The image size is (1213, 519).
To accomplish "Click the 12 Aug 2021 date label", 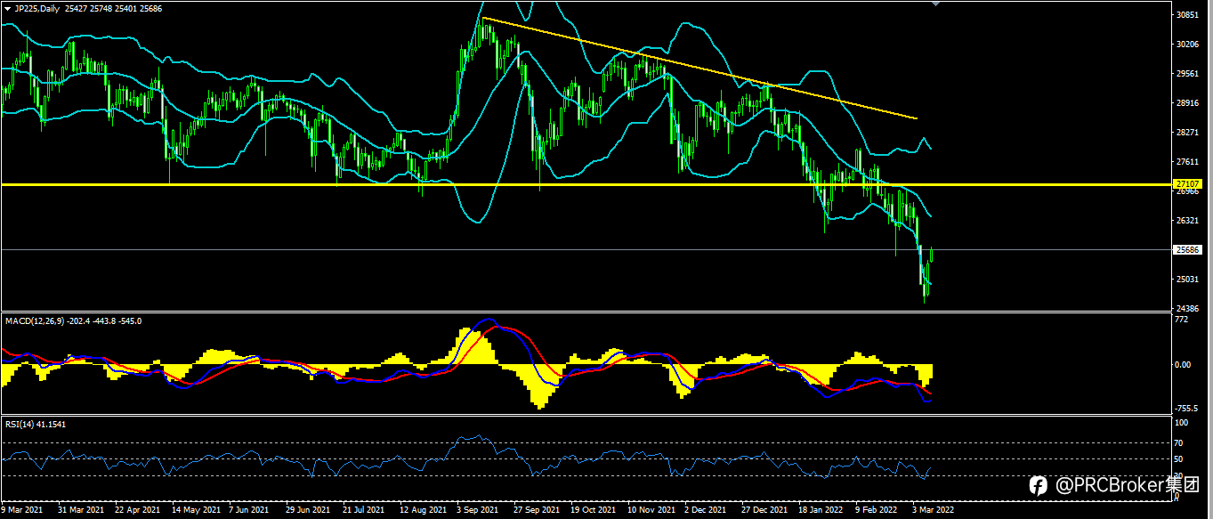I will [423, 511].
